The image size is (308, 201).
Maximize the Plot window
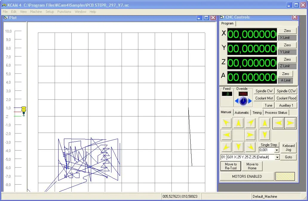(x=206, y=18)
